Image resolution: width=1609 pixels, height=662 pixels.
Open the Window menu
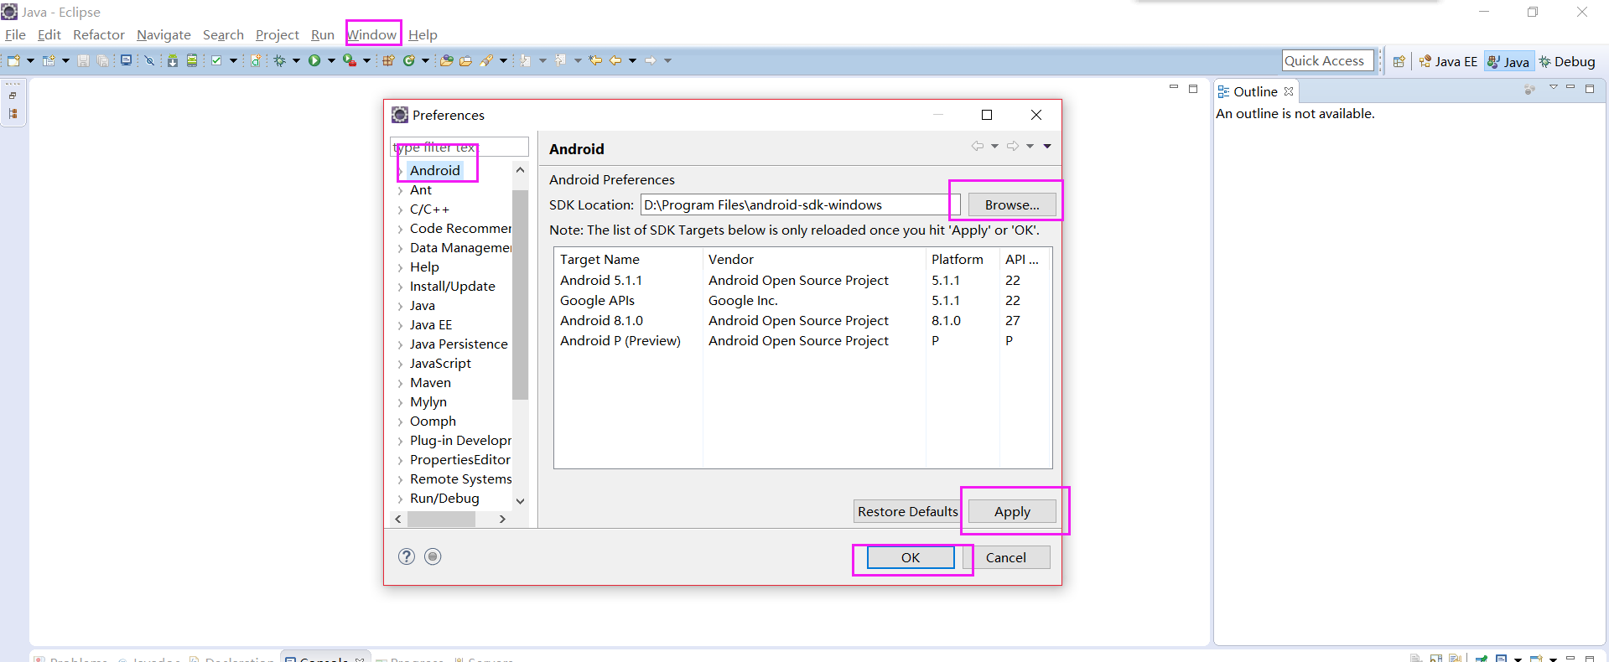pyautogui.click(x=371, y=34)
